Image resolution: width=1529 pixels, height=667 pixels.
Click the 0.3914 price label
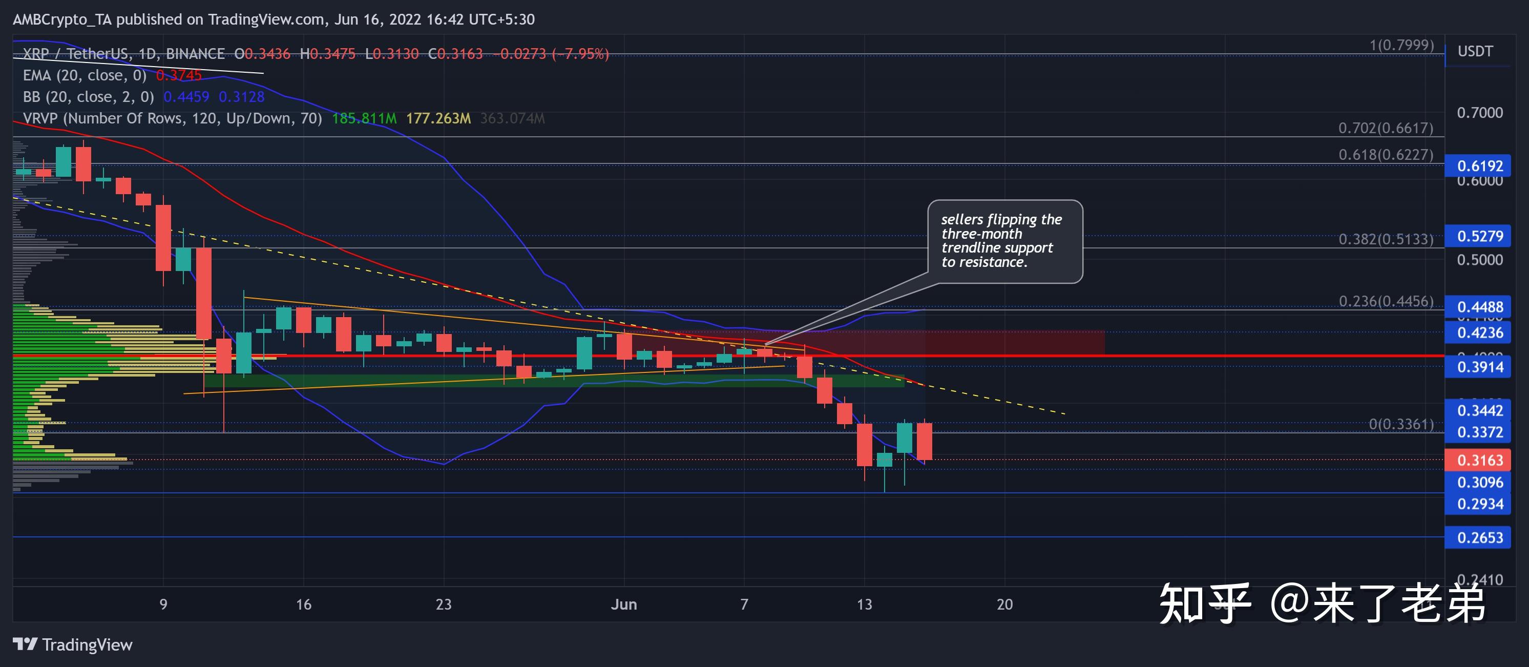point(1477,367)
